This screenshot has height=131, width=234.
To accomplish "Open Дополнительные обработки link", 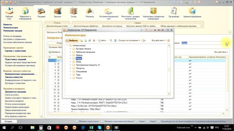I will pyautogui.click(x=86, y=26).
